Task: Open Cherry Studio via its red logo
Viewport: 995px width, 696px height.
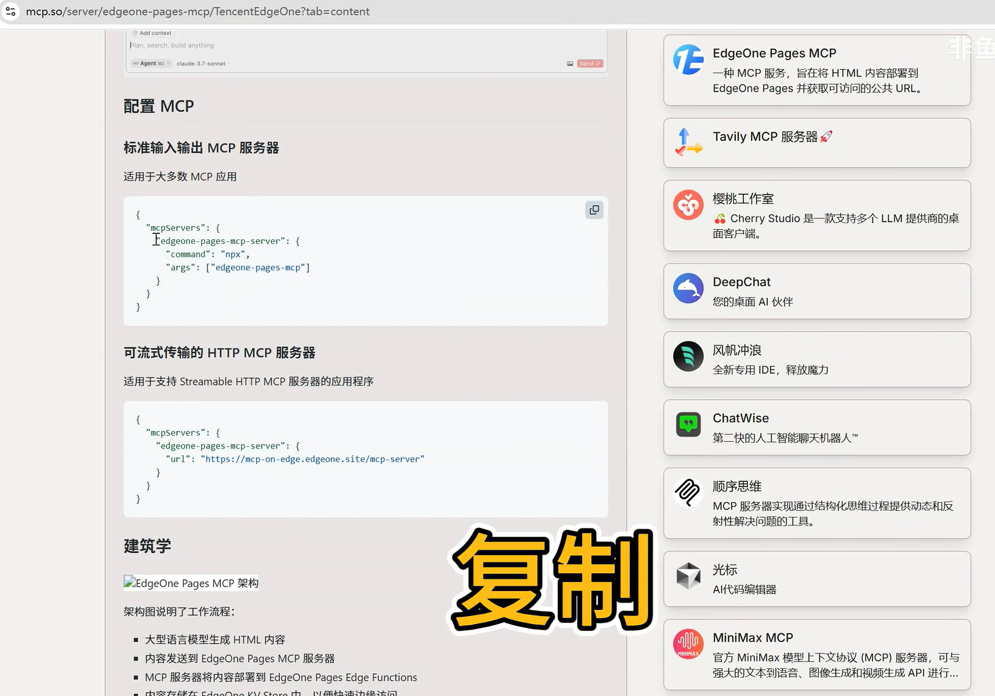Action: tap(688, 205)
